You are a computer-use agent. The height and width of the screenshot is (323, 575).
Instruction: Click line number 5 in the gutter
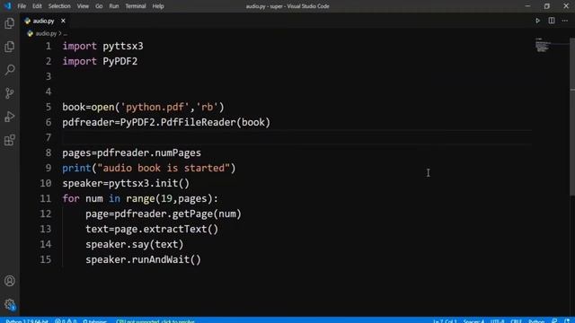(48, 107)
